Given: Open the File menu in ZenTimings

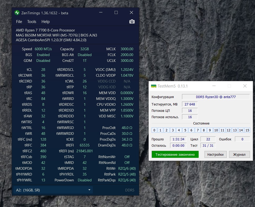Looking at the screenshot, I should coord(19,22).
